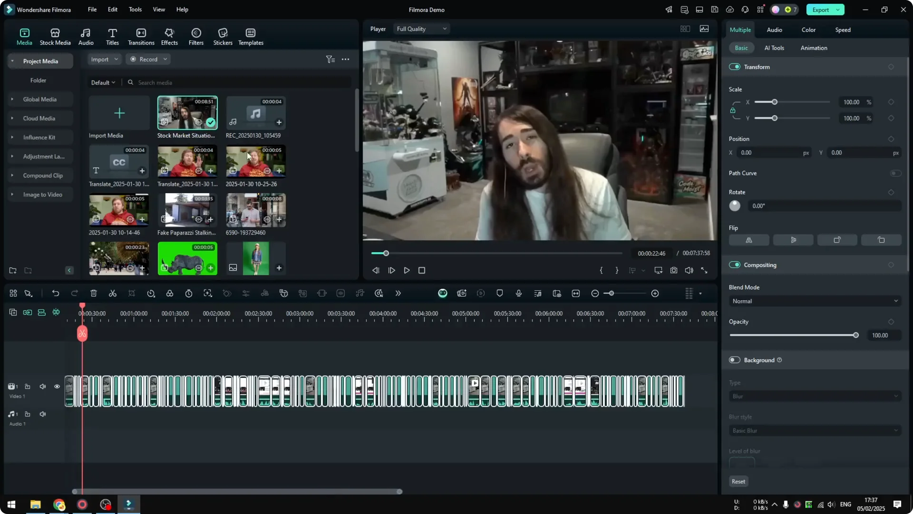Click the flip vertical icon
The height and width of the screenshot is (514, 913).
[793, 240]
